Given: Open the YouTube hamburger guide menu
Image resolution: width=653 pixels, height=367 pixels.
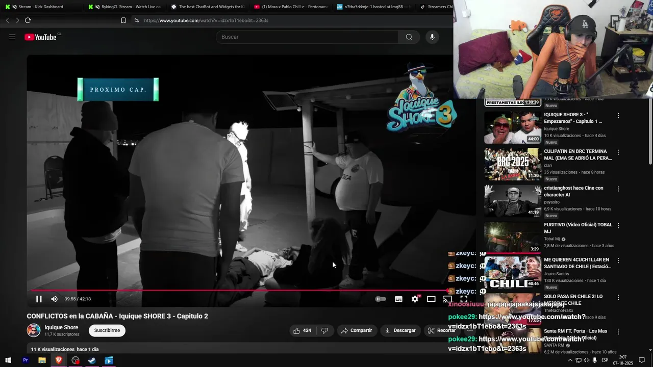Looking at the screenshot, I should [x=12, y=37].
